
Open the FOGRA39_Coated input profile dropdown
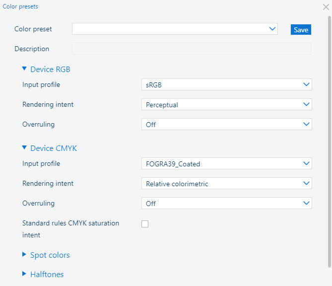tap(226, 163)
